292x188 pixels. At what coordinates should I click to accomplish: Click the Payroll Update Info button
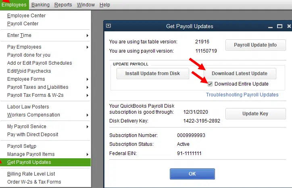[x=256, y=45]
